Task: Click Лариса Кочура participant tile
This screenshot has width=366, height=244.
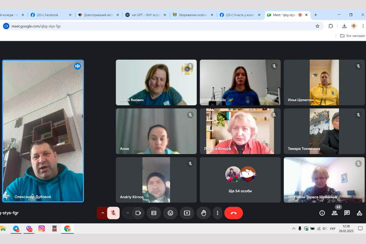Action: 240,131
